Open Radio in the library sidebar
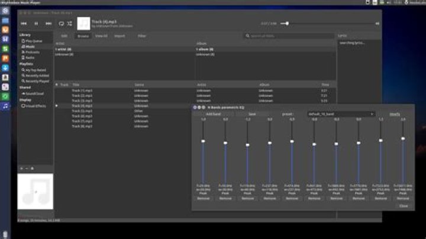The image size is (426, 239). pyautogui.click(x=28, y=57)
